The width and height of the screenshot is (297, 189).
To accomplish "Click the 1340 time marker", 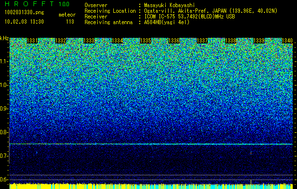I will pos(288,41).
